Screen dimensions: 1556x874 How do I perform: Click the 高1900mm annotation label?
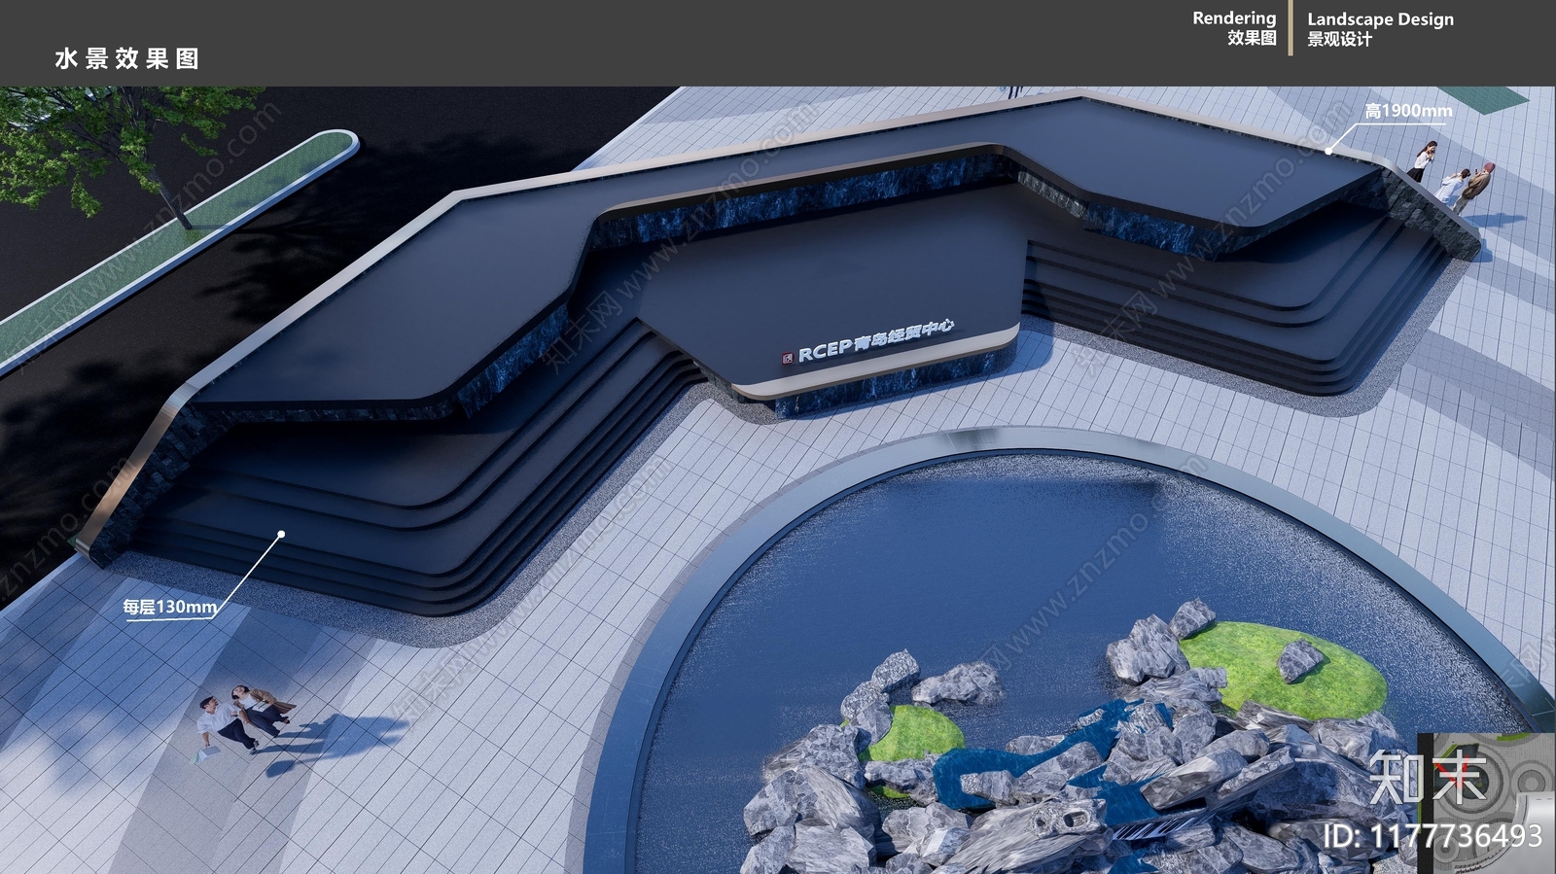tap(1408, 111)
